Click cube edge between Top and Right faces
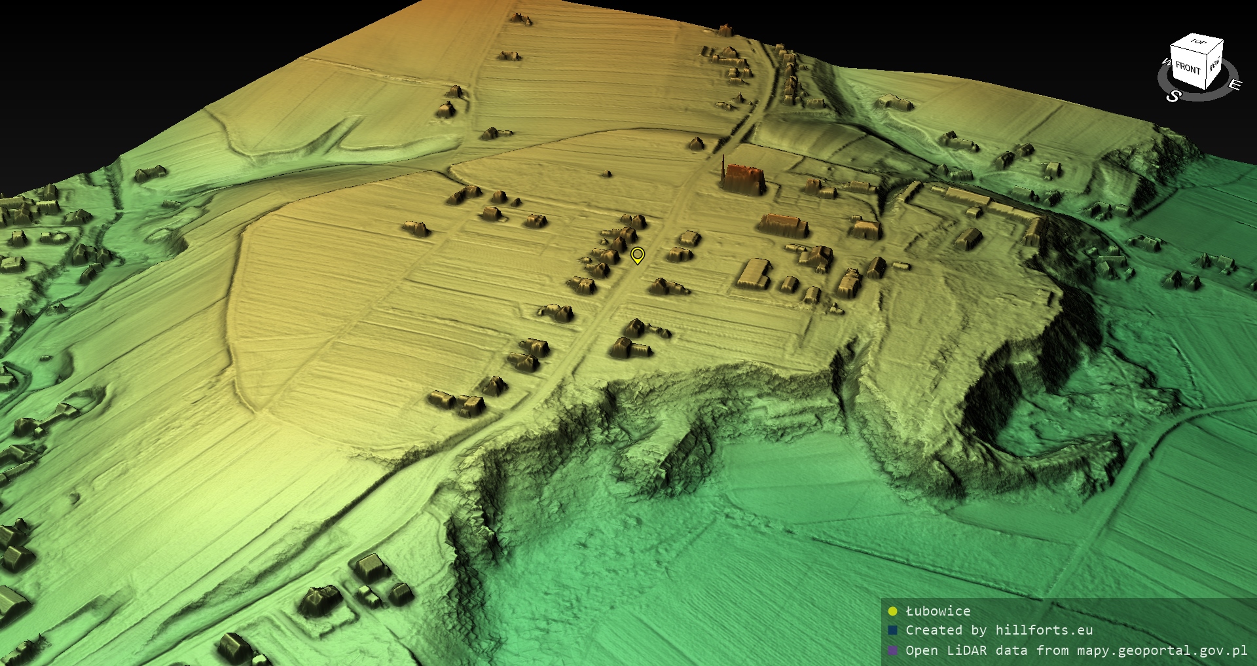Viewport: 1257px width, 666px height. point(1215,47)
